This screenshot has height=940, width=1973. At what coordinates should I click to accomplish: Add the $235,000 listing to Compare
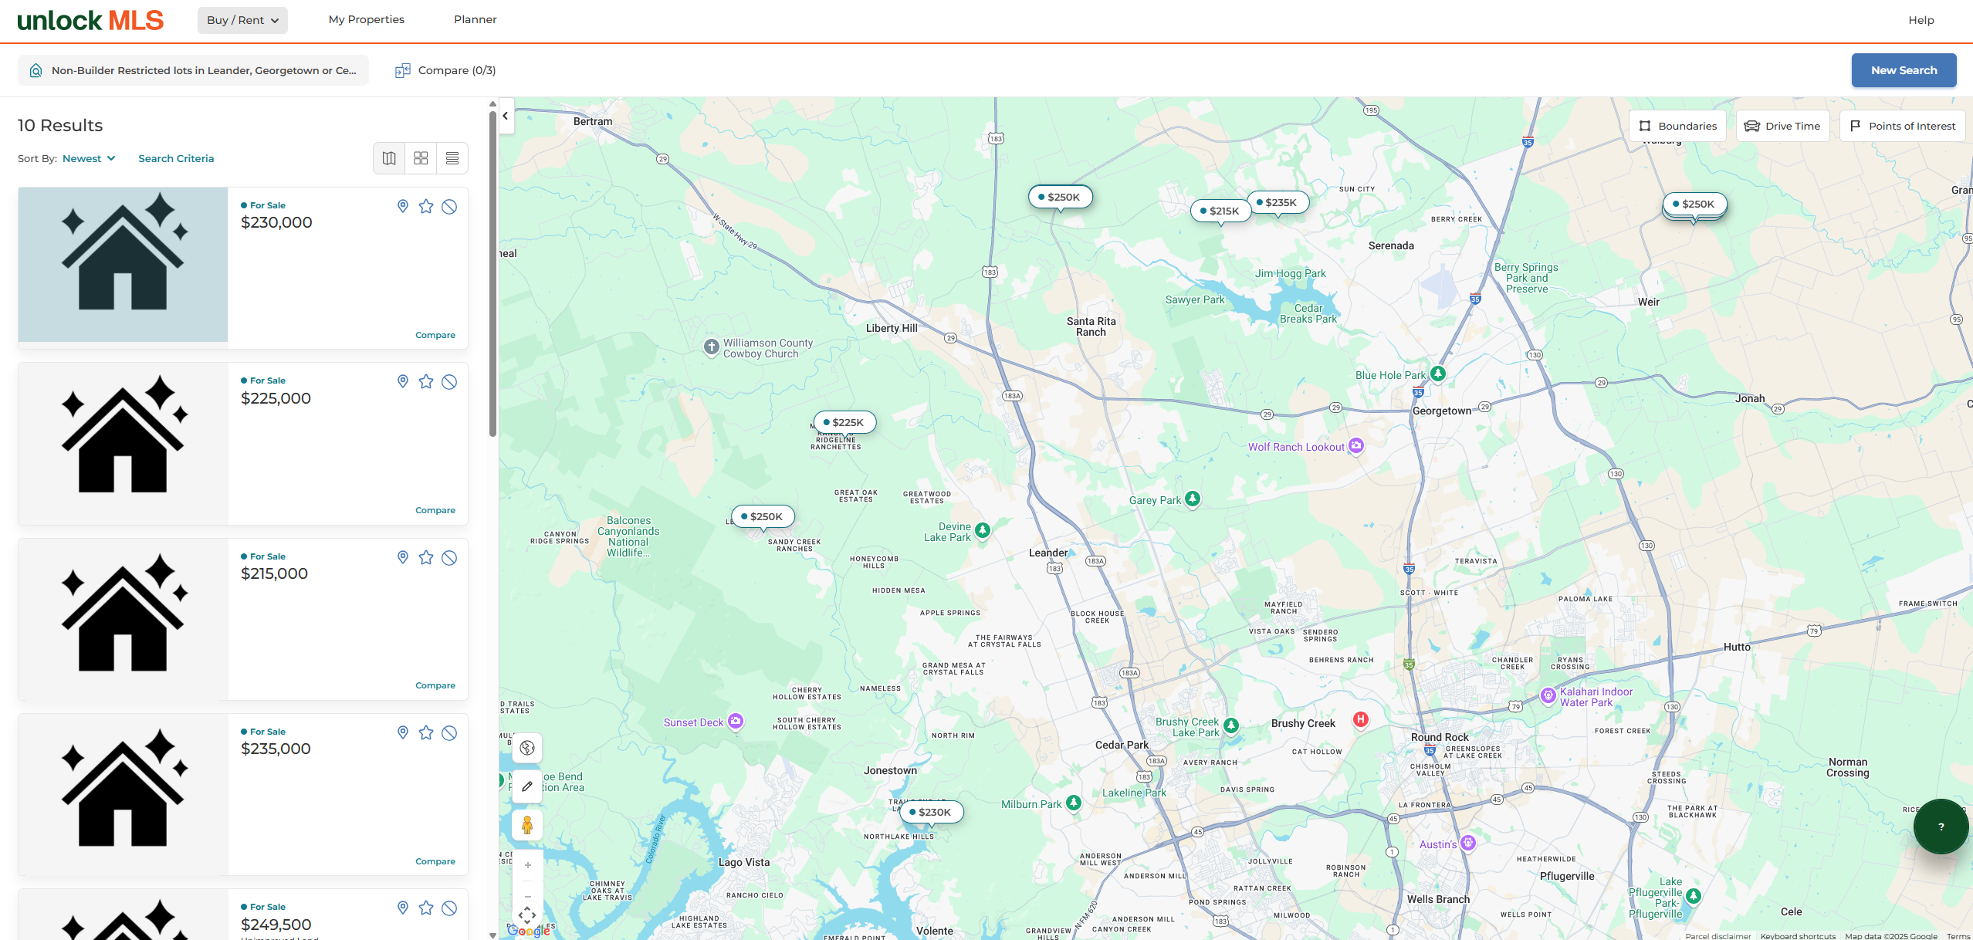[435, 861]
